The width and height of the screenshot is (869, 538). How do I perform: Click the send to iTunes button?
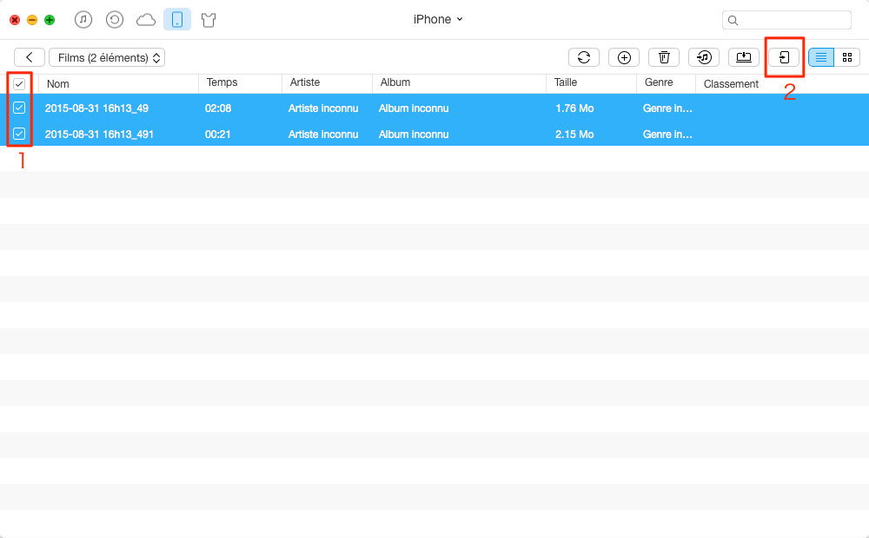coord(704,57)
